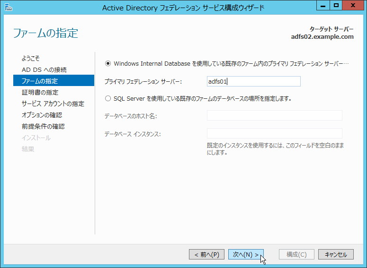Click the プライマリ フェデレーション サーバー label
367x268 pixels.
[143, 82]
